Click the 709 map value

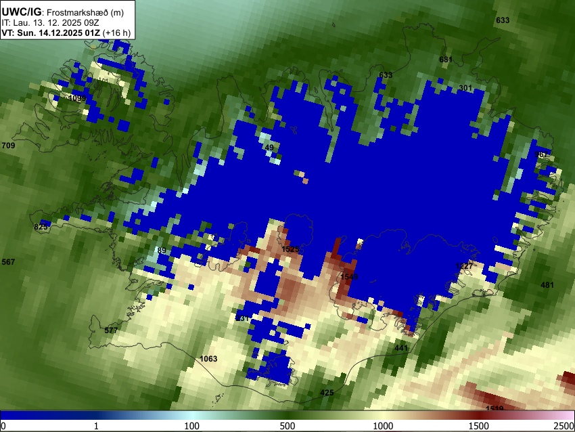coord(8,146)
